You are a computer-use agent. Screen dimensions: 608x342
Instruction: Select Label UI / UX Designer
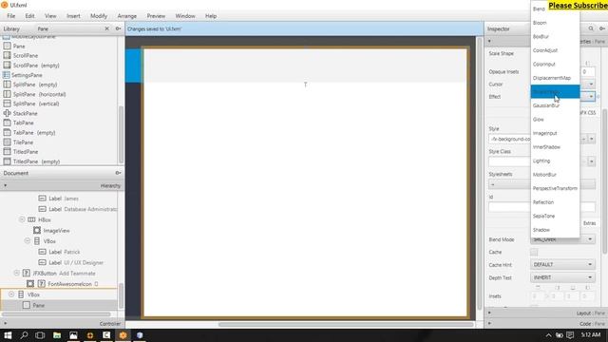76,262
